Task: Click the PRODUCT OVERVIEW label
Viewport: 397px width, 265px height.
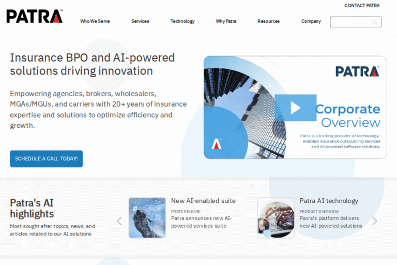Action: 319,212
